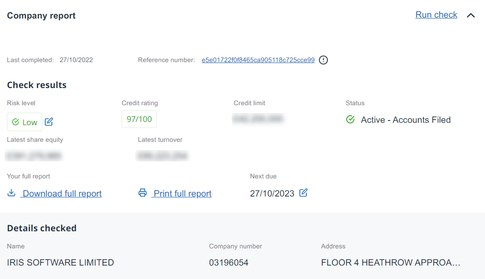
Task: Click the green check icon in Low badge
Action: [x=15, y=122]
